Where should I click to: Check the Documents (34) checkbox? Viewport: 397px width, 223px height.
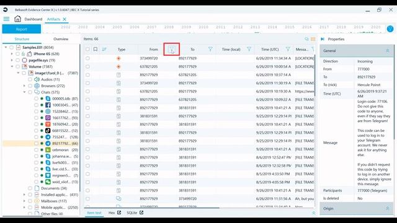tap(30, 188)
